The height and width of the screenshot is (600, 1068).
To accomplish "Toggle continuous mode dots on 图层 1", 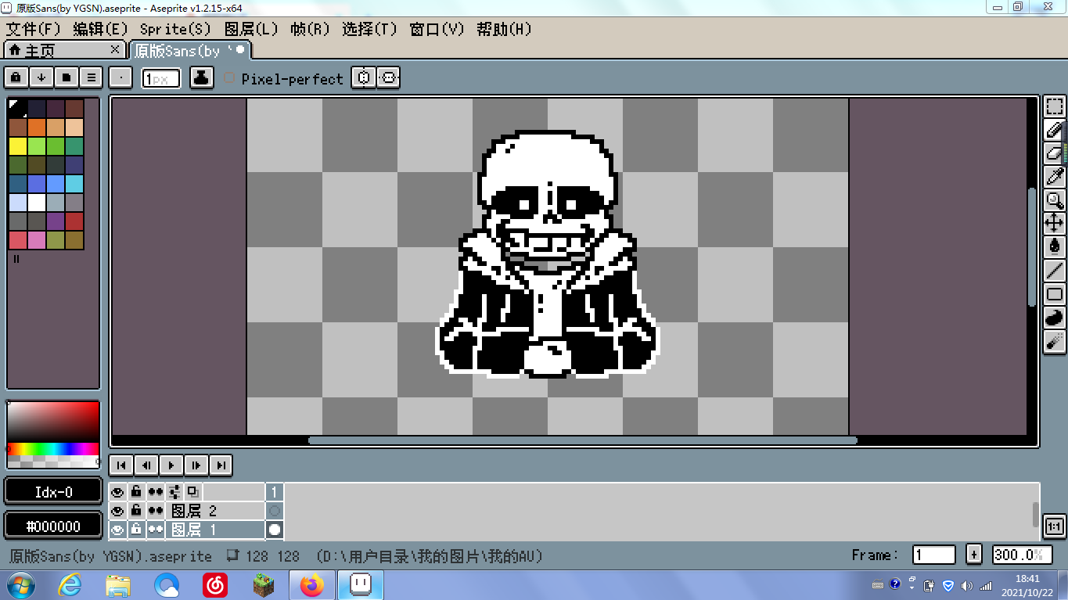I will tap(156, 530).
